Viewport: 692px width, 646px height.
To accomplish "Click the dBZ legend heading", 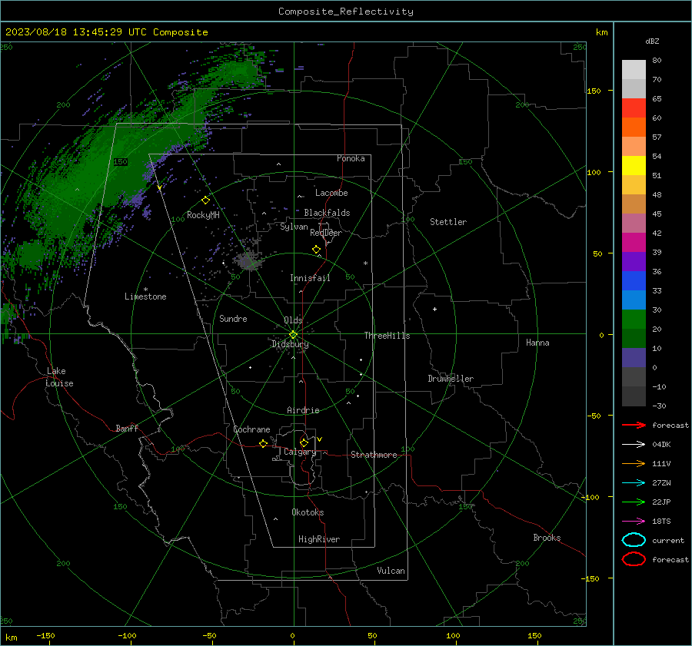I will [x=652, y=41].
